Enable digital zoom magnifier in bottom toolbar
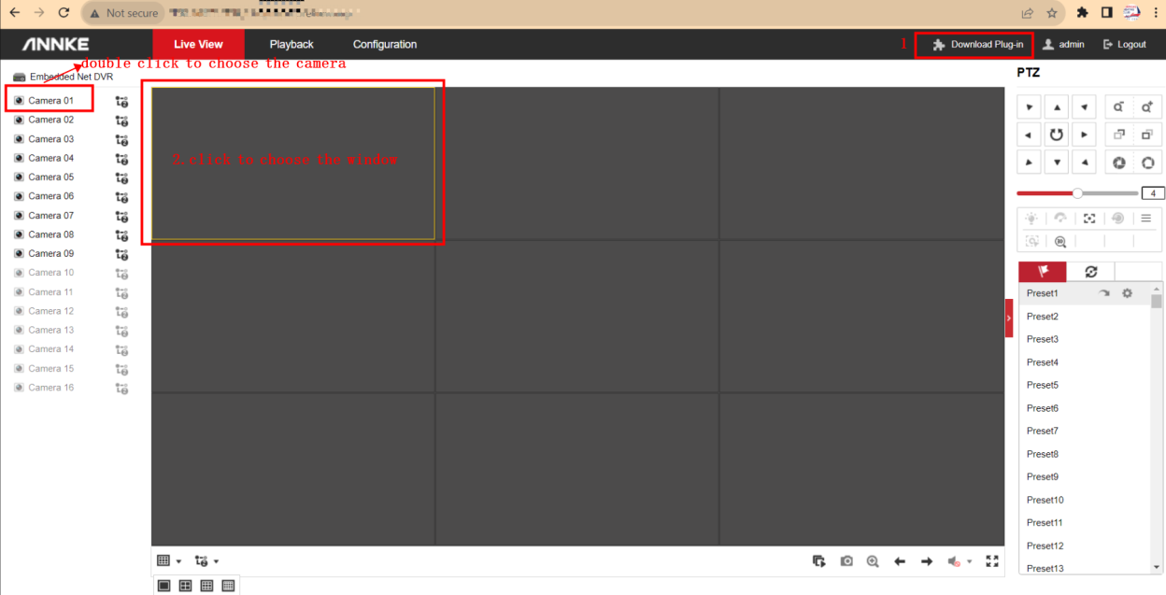Image resolution: width=1166 pixels, height=595 pixels. pyautogui.click(x=873, y=561)
